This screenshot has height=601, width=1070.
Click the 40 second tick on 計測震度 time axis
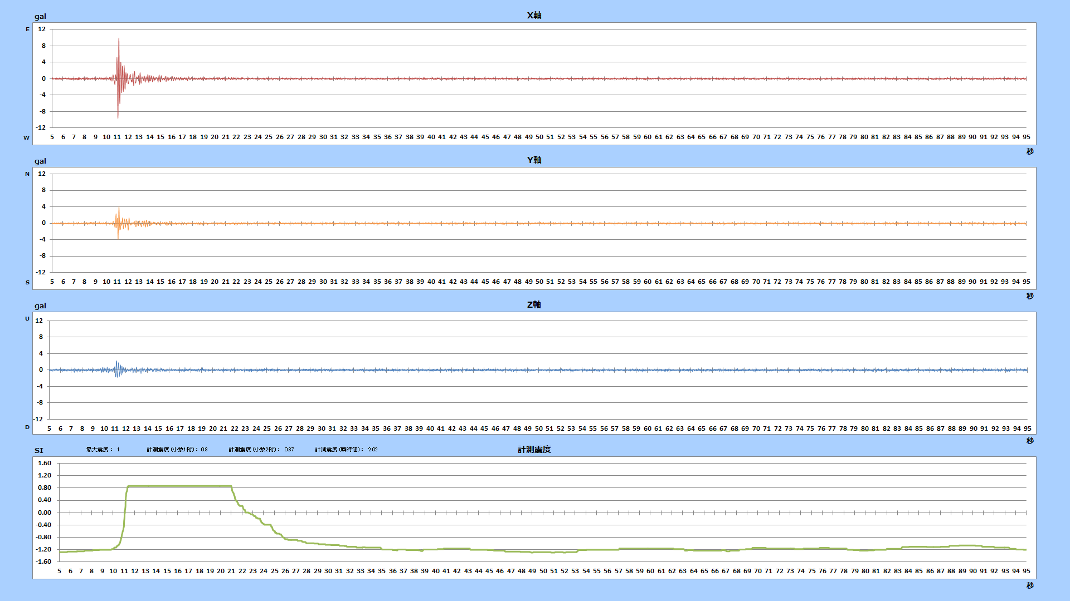(435, 571)
